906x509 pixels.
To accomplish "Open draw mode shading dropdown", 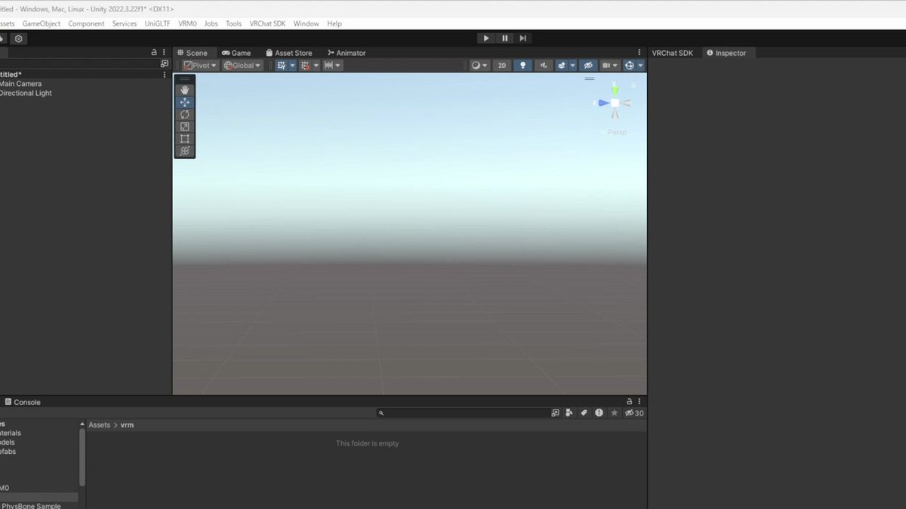I will [x=479, y=66].
